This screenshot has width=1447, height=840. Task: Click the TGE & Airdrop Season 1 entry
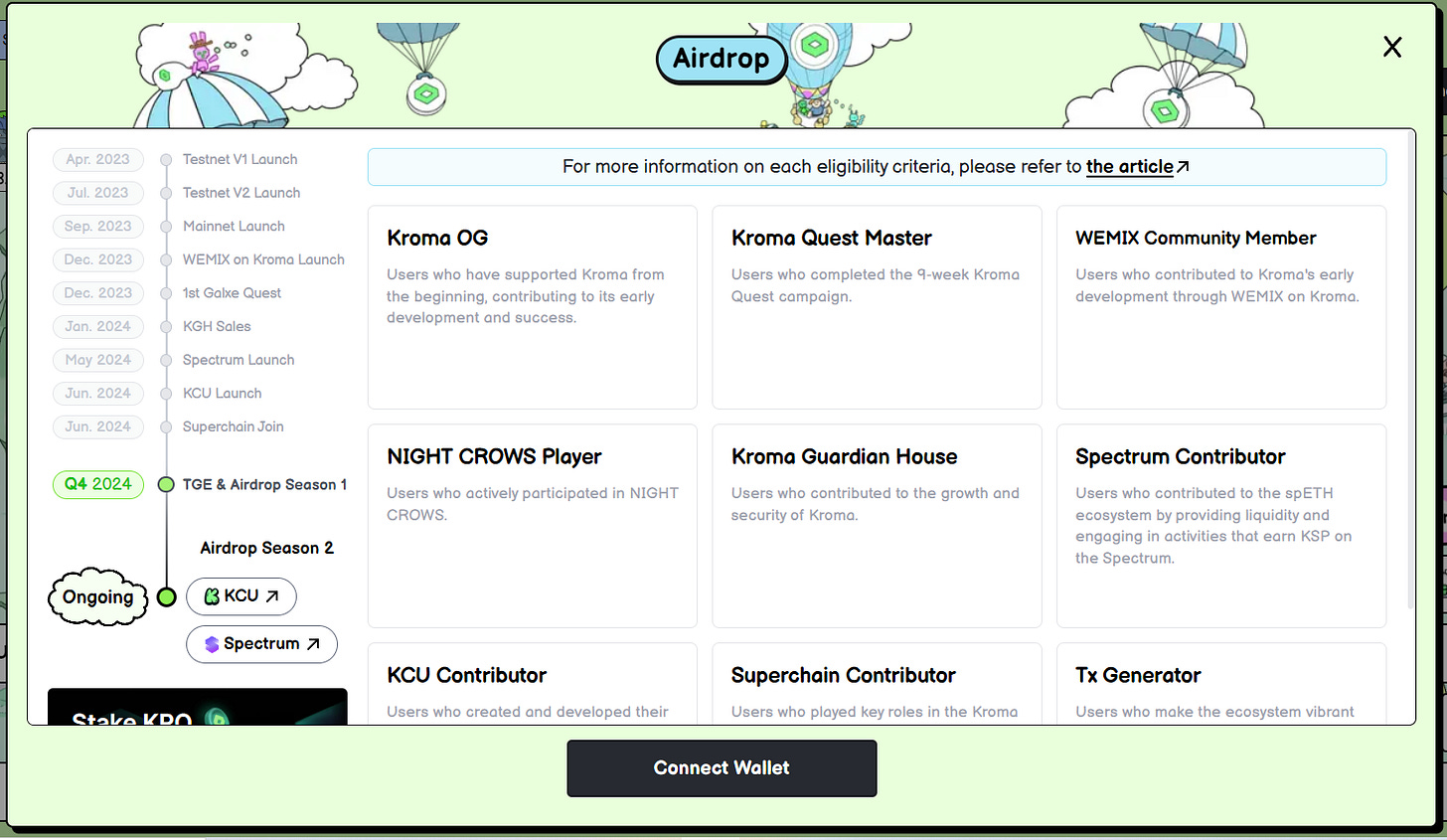[x=264, y=484]
